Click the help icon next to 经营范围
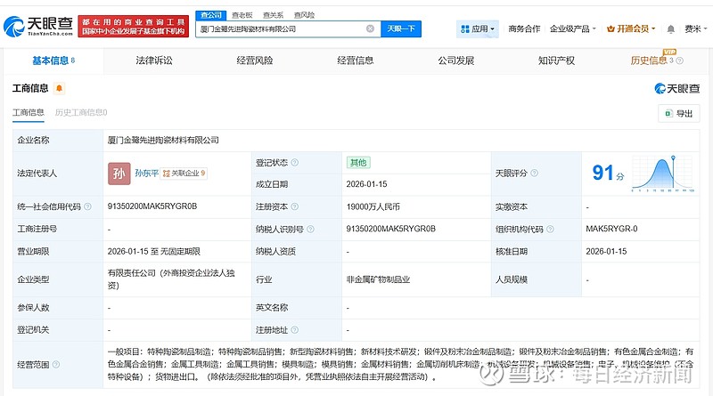This screenshot has height=396, width=713. [56, 364]
